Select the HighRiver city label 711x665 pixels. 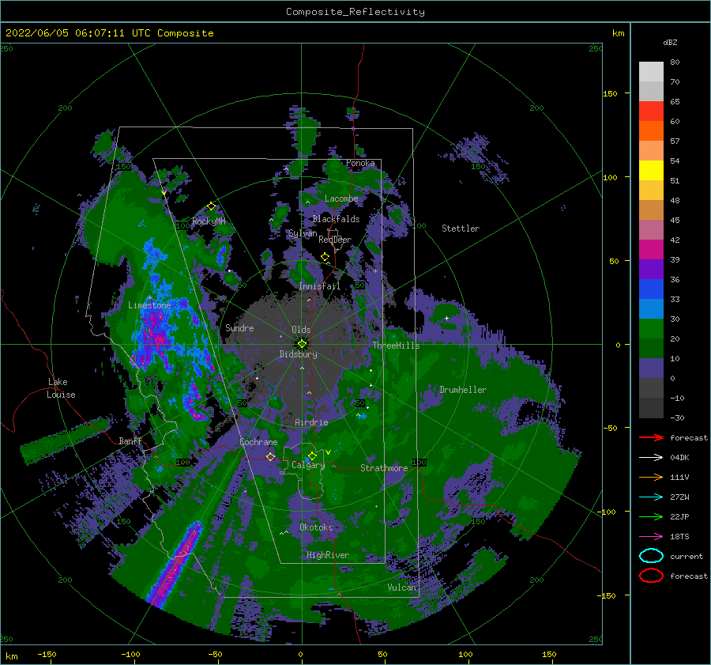click(328, 555)
